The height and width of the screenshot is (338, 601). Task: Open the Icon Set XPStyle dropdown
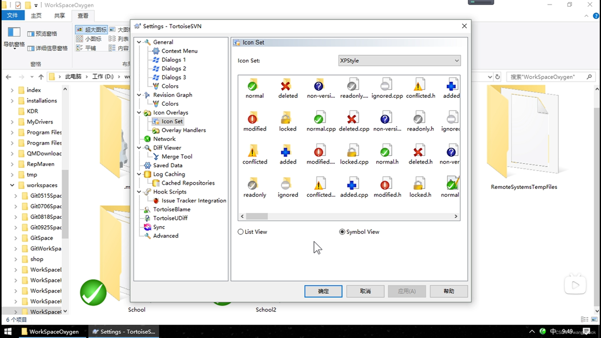click(399, 60)
